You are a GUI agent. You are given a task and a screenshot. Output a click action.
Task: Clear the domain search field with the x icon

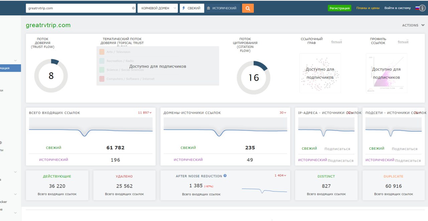coord(133,8)
